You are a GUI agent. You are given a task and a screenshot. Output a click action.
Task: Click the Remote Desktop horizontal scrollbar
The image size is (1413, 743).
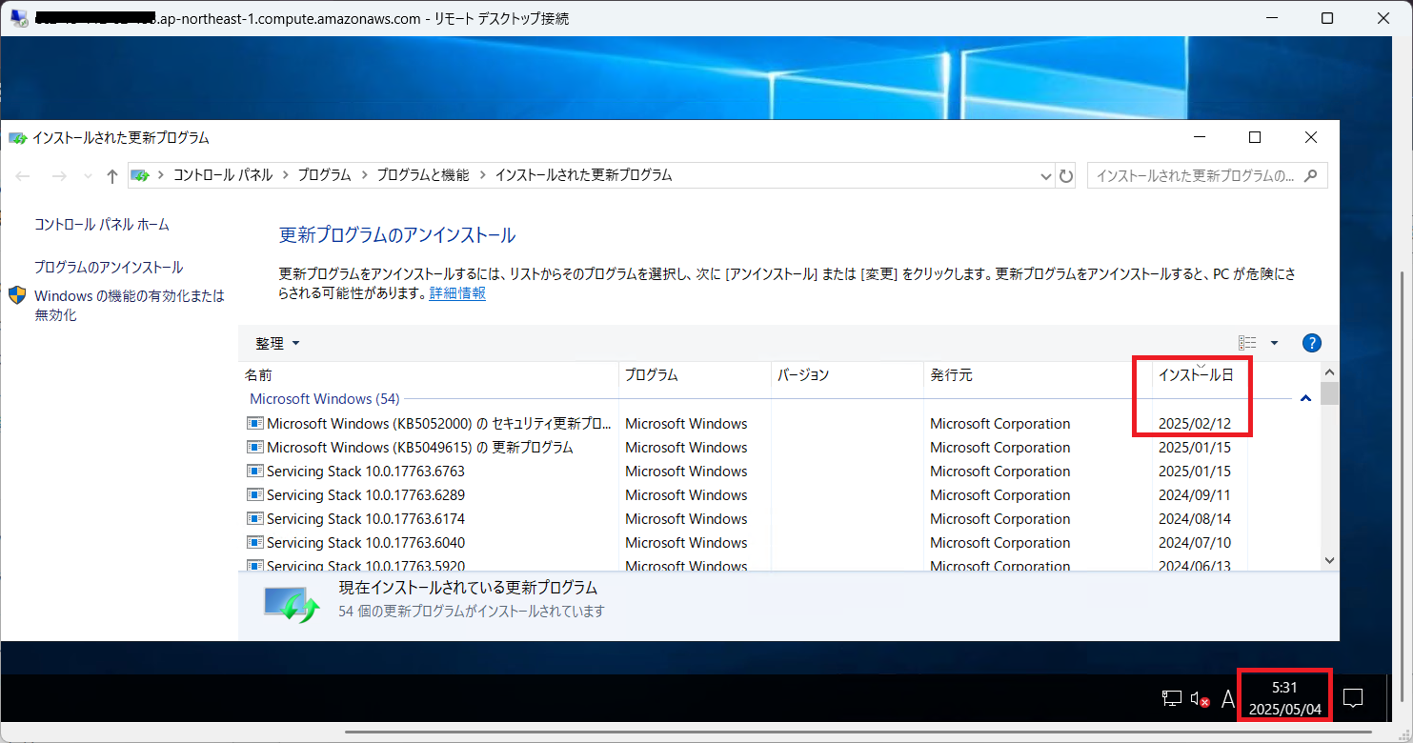pyautogui.click(x=858, y=732)
